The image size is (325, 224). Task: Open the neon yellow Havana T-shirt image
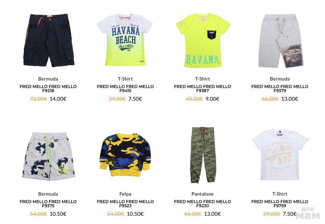click(202, 40)
